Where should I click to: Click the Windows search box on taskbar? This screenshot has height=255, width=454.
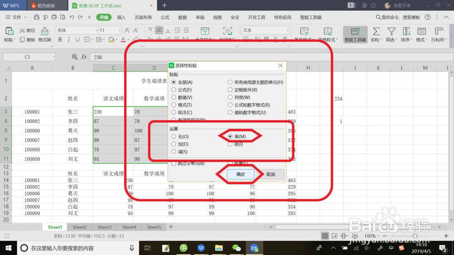tap(78, 248)
